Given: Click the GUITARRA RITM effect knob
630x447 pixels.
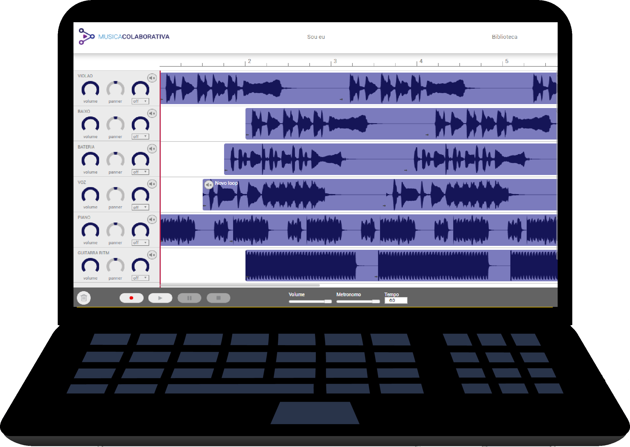Looking at the screenshot, I should click(x=140, y=266).
